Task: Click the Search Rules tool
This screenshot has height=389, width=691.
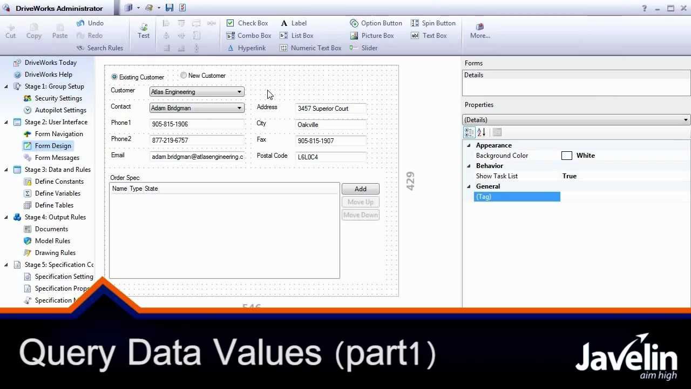Action: point(99,48)
